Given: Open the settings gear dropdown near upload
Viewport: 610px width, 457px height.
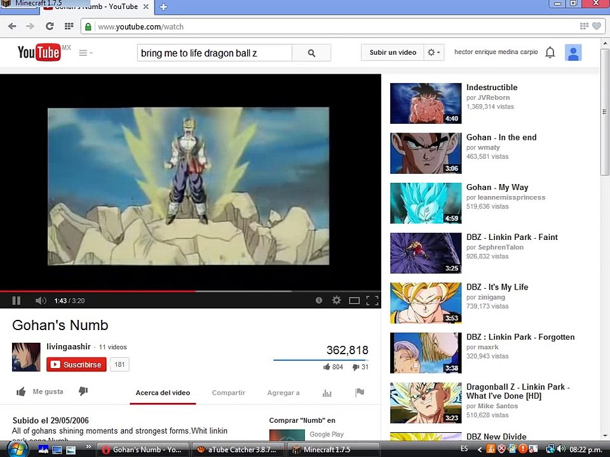Looking at the screenshot, I should tap(433, 53).
